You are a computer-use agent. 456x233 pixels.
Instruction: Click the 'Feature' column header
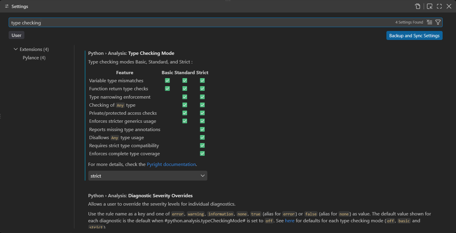click(125, 72)
